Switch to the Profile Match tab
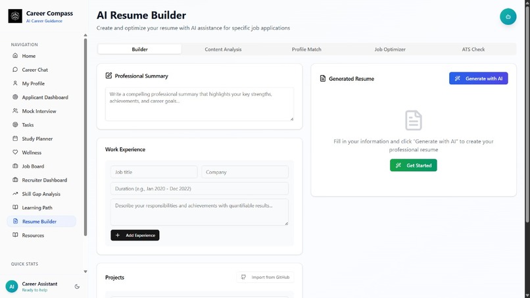Image resolution: width=530 pixels, height=298 pixels. click(306, 49)
